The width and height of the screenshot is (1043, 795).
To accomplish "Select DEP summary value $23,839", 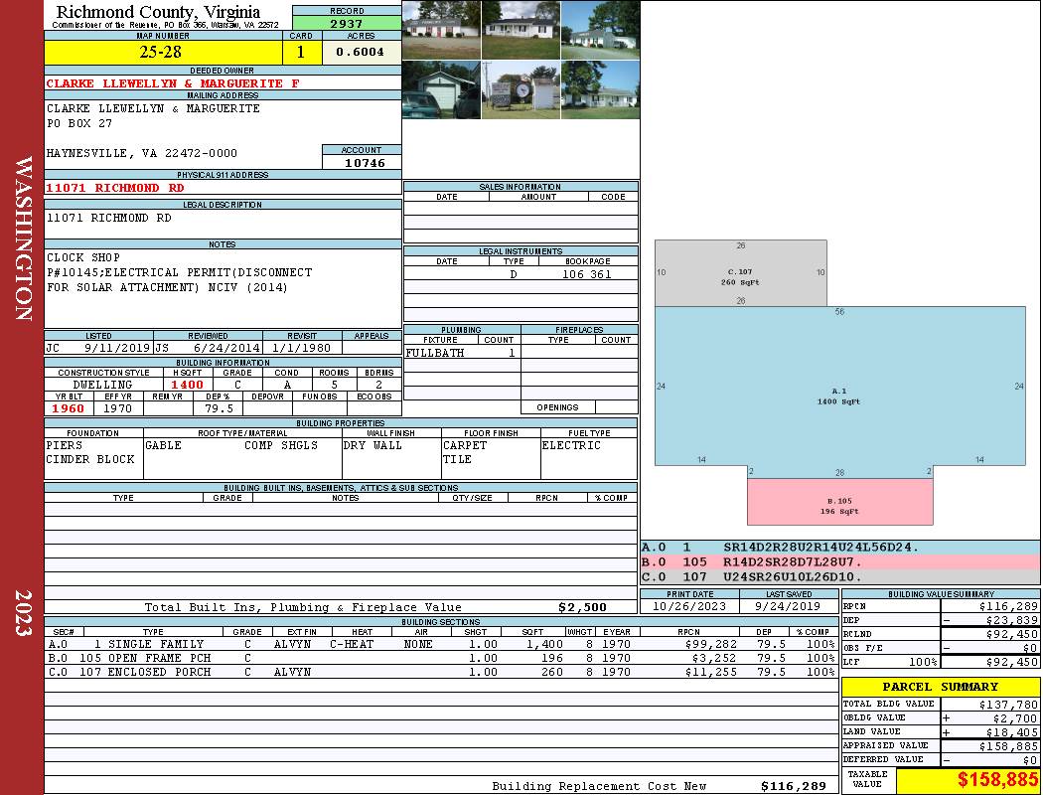I will point(1012,620).
